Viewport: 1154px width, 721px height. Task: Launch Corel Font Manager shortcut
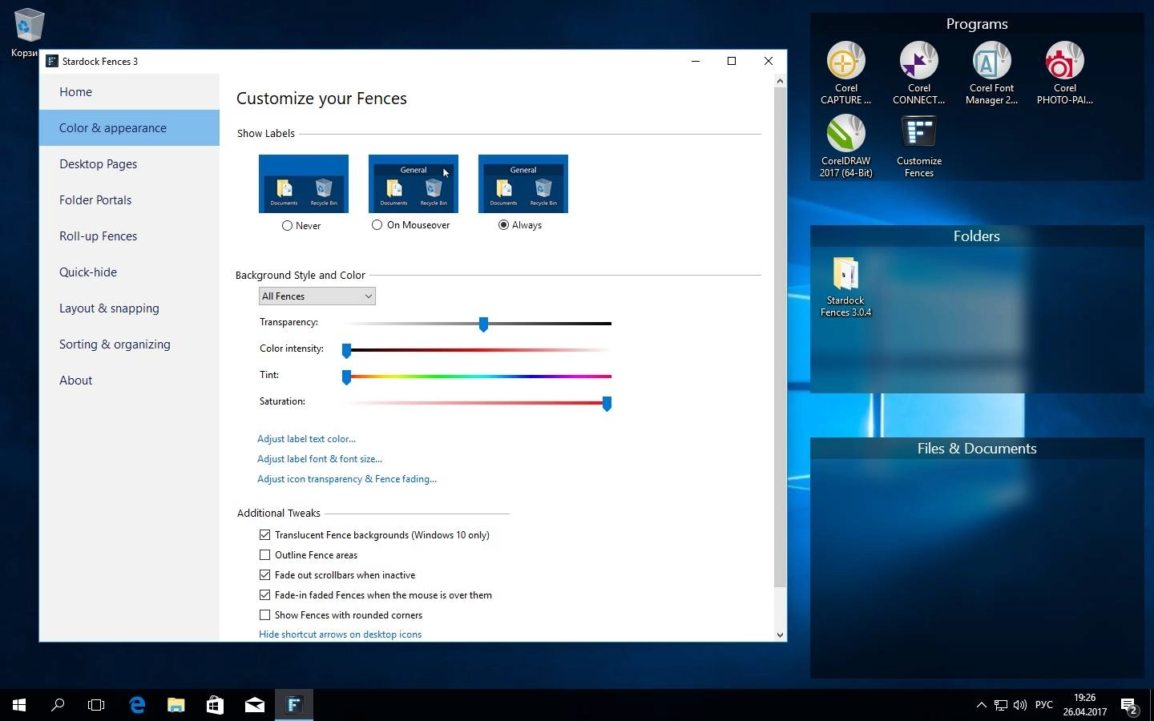[991, 73]
